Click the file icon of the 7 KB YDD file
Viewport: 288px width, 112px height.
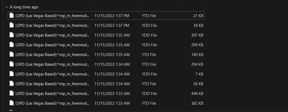[11, 74]
